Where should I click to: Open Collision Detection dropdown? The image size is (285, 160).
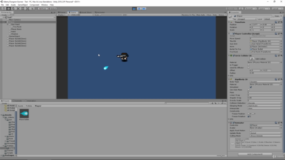(x=265, y=103)
